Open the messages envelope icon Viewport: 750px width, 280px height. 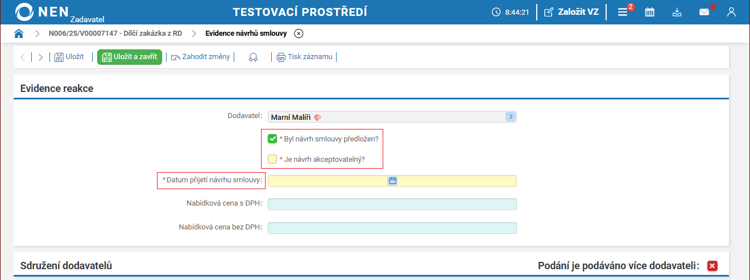coord(705,12)
